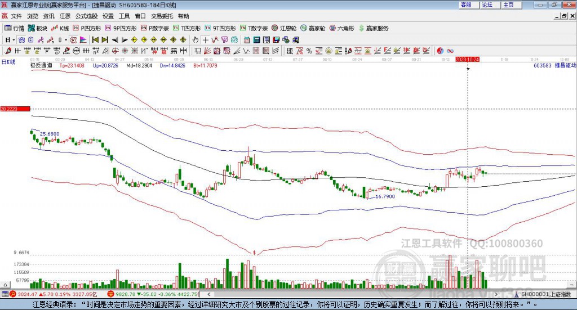The width and height of the screenshot is (577, 310).
Task: Select the hand pan tool
Action: point(196,40)
